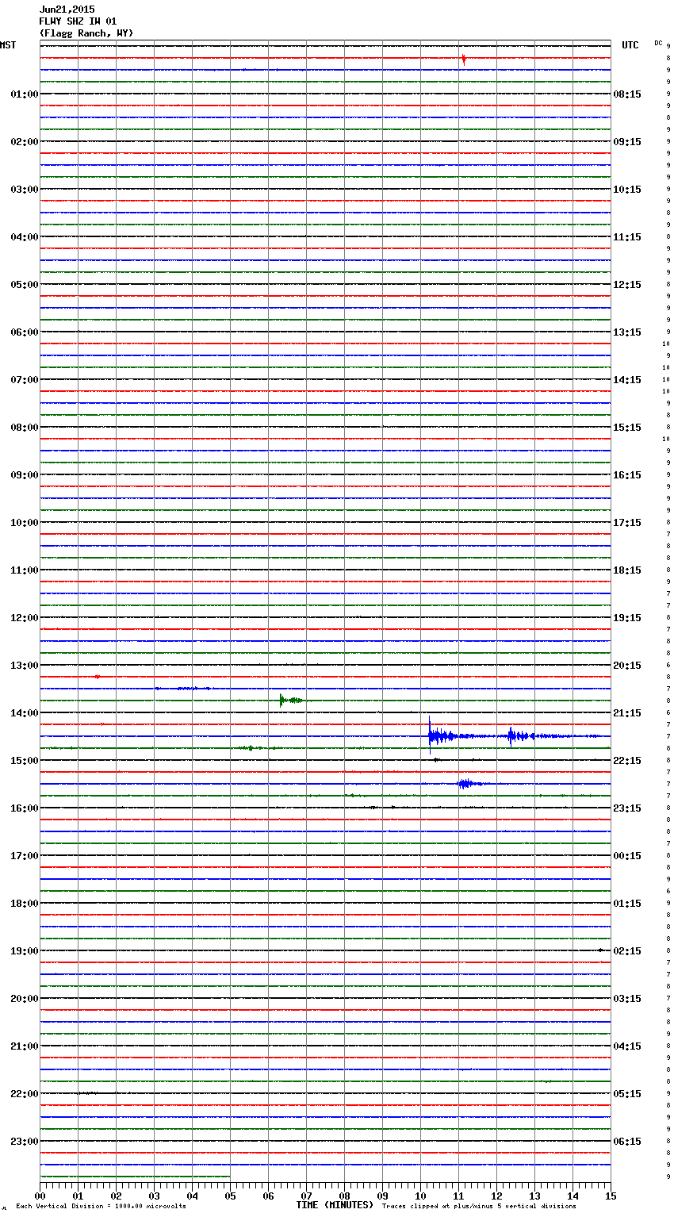Click the 04:15 UTC row label
Screen dimensions: 674x1217
(627, 1046)
